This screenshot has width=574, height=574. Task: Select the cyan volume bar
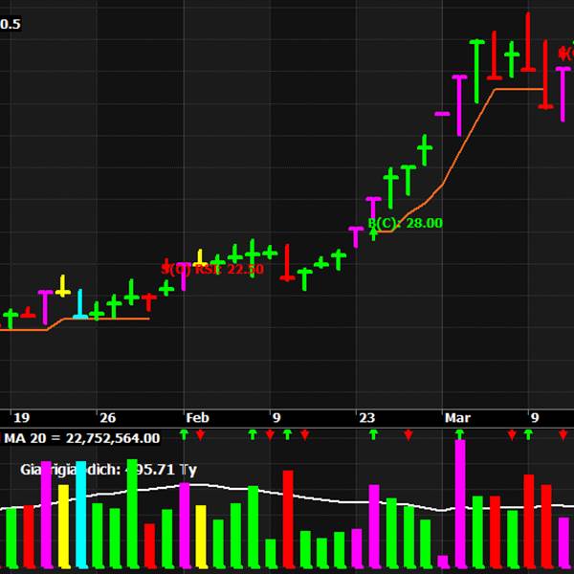81,515
